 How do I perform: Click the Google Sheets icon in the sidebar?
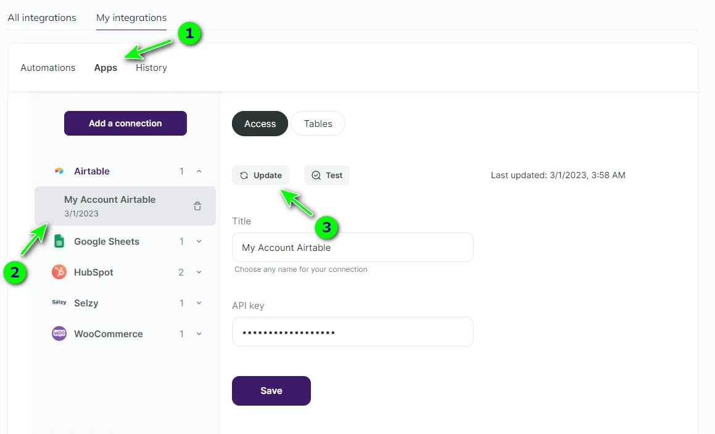pyautogui.click(x=59, y=241)
